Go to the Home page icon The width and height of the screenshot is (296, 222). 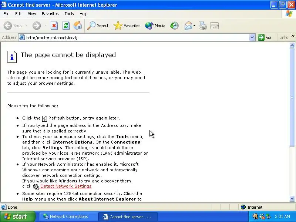pos(78,26)
